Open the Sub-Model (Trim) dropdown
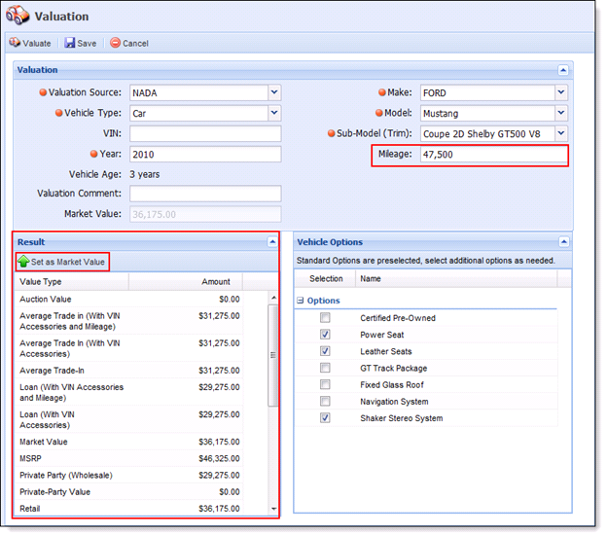The width and height of the screenshot is (607, 535). tap(561, 133)
